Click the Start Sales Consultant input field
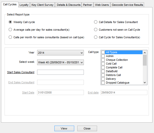This screenshot has width=154, height=133. (60, 72)
